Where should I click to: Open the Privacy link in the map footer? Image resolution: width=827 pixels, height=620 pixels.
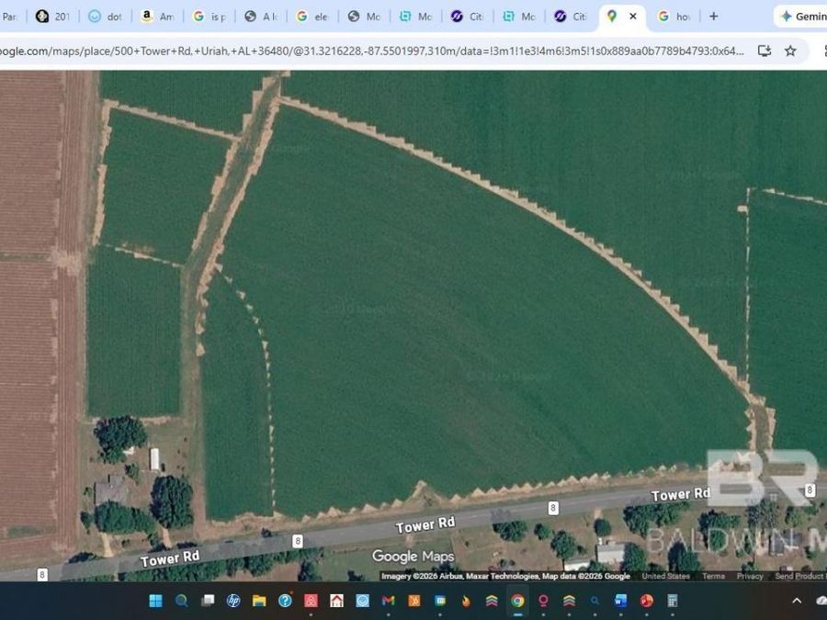pos(751,575)
